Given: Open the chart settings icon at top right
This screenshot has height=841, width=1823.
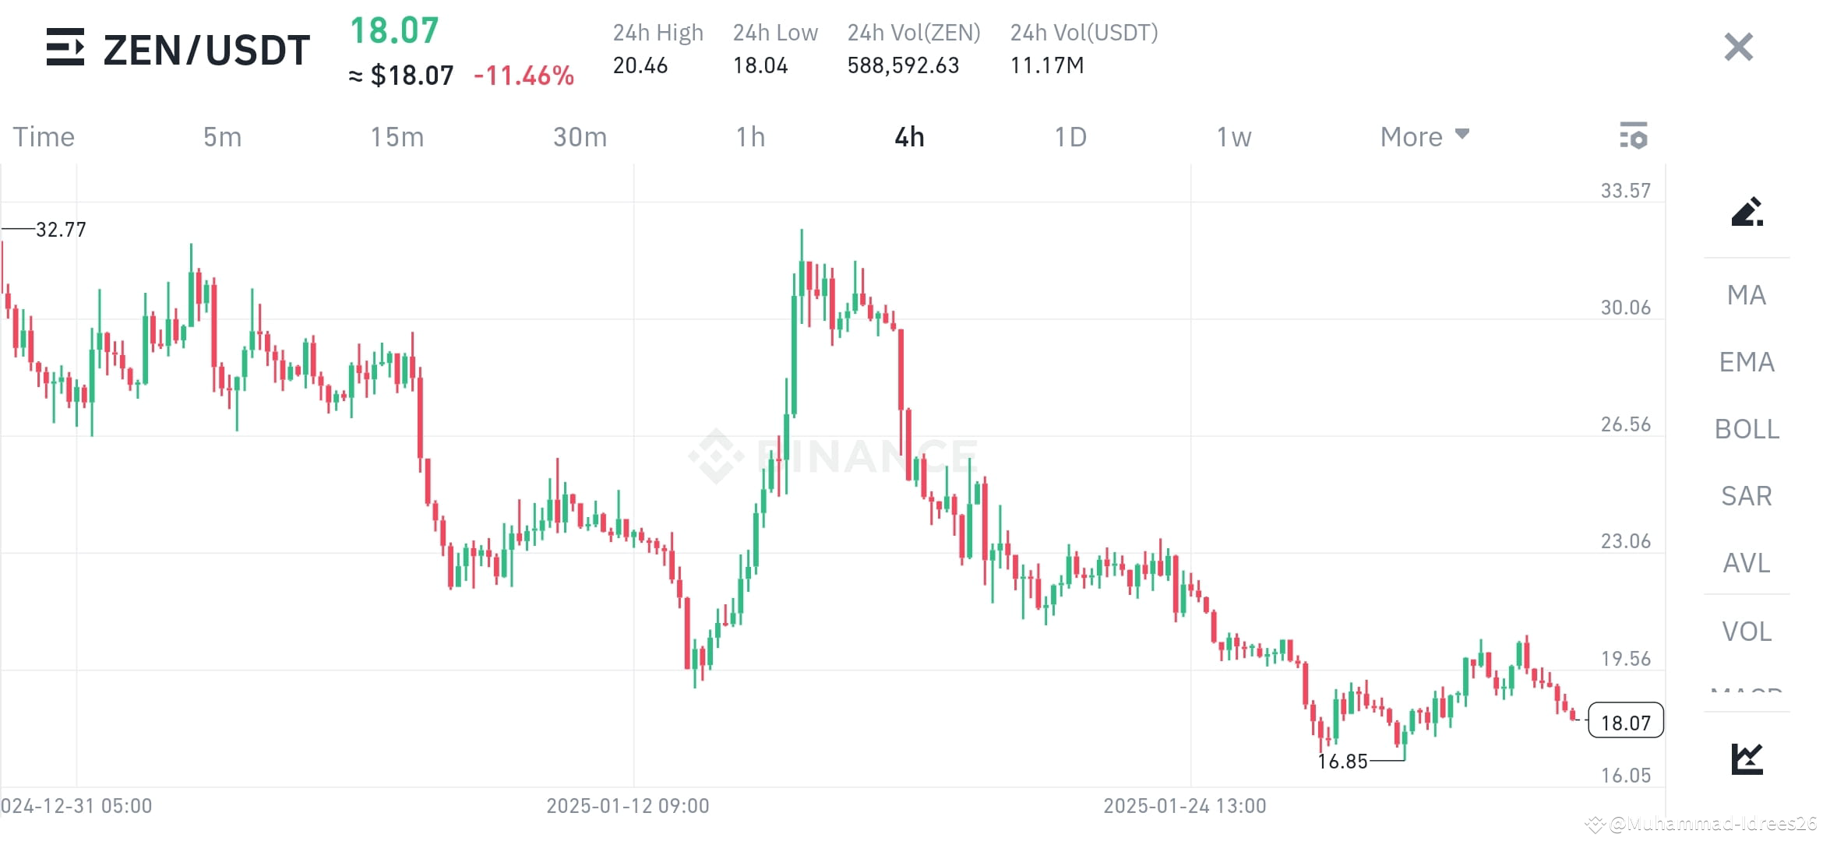Looking at the screenshot, I should click(1634, 135).
